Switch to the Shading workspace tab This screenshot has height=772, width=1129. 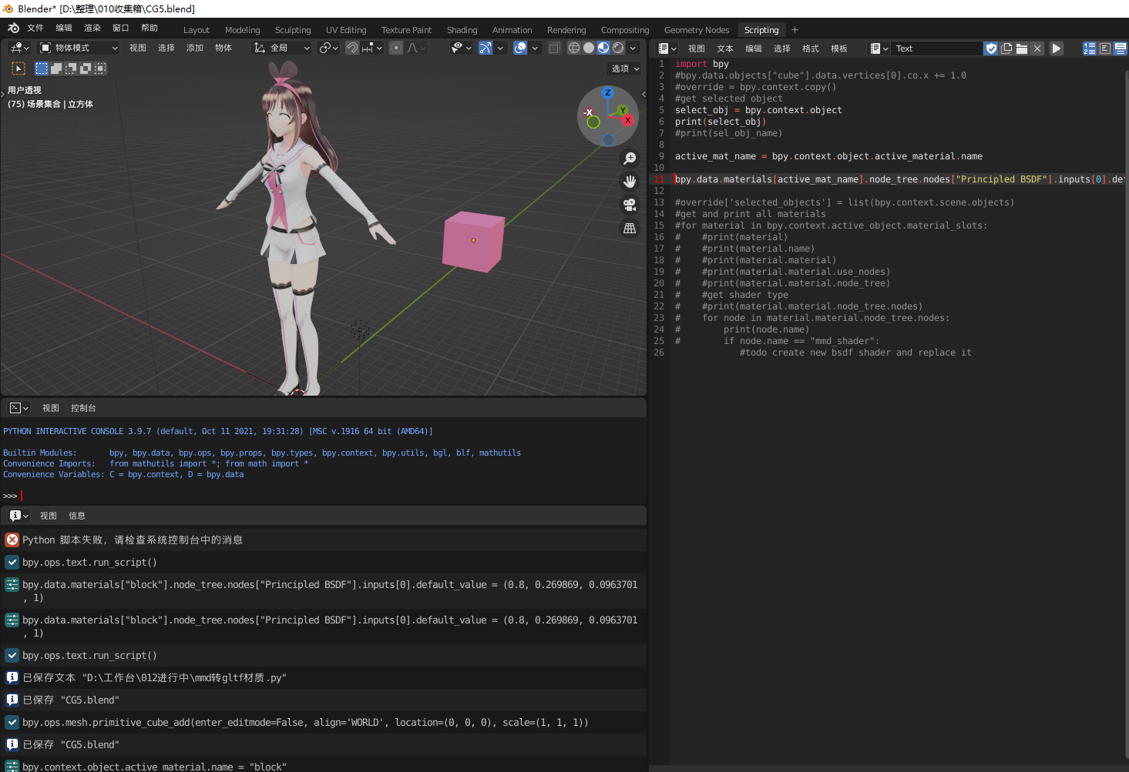[x=462, y=30]
